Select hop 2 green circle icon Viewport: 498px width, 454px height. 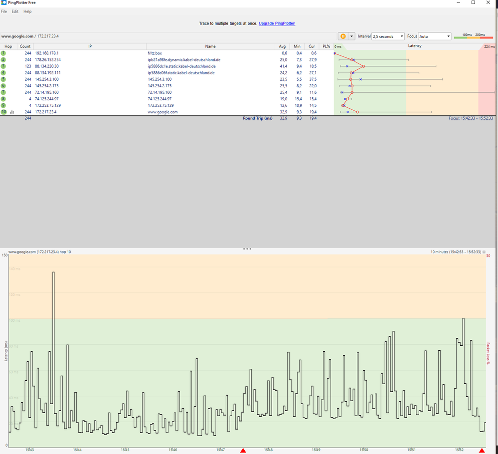(3, 60)
